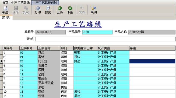Viewport: 176px width, 98px height.
Task: Click 部门 cell '包装' in row 10
Action: (67, 92)
